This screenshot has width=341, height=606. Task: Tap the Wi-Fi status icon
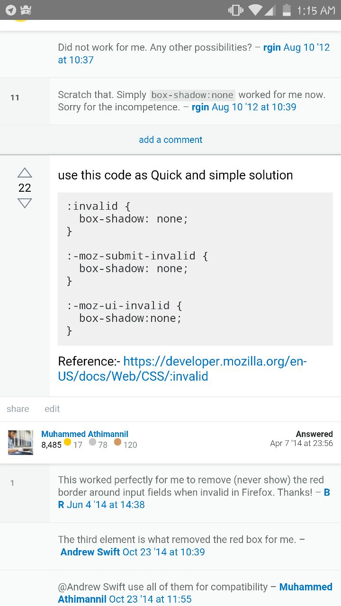pyautogui.click(x=256, y=10)
